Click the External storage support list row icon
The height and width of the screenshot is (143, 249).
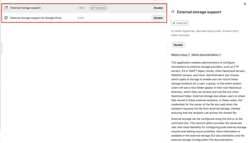coord(6,8)
